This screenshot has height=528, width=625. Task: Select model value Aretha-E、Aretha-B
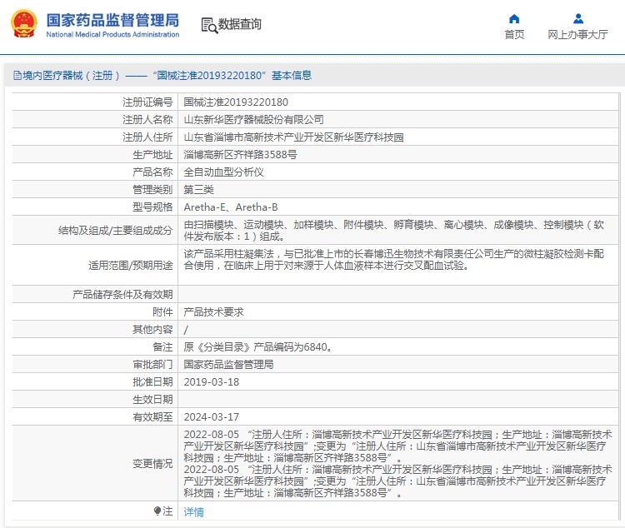pyautogui.click(x=231, y=207)
